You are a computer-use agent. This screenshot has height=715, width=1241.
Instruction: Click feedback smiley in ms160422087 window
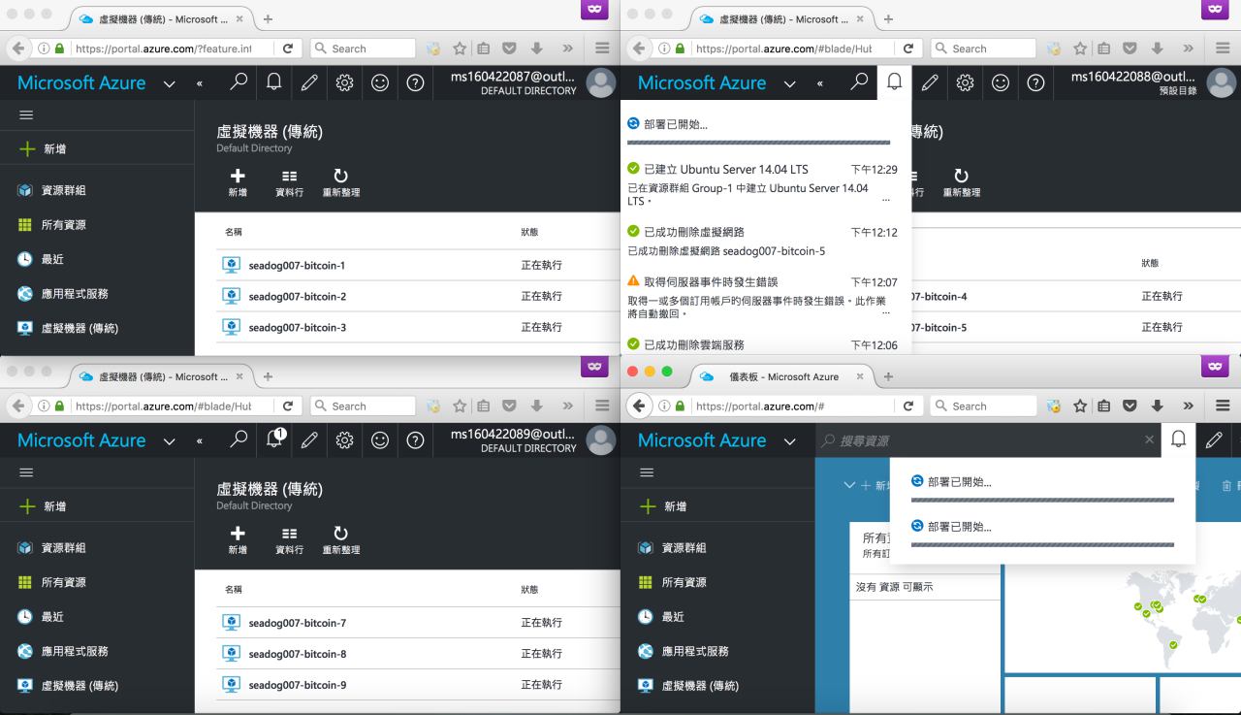tap(380, 83)
